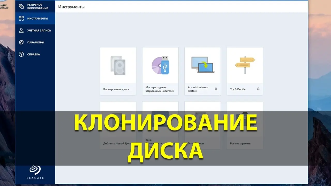Click the hard disk clone icon
Viewport: 331px width, 186px height.
(x=118, y=65)
